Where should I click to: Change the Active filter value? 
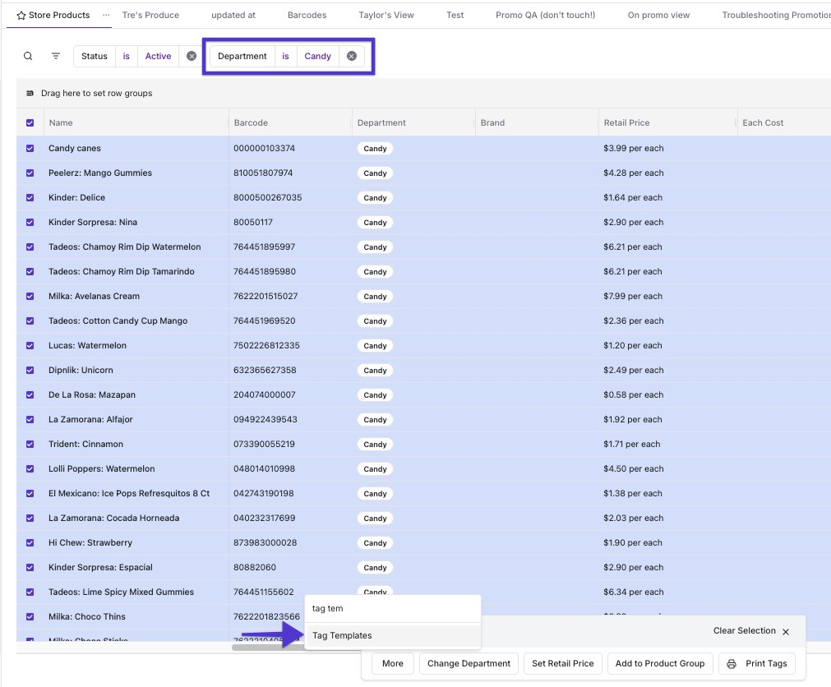[x=158, y=56]
